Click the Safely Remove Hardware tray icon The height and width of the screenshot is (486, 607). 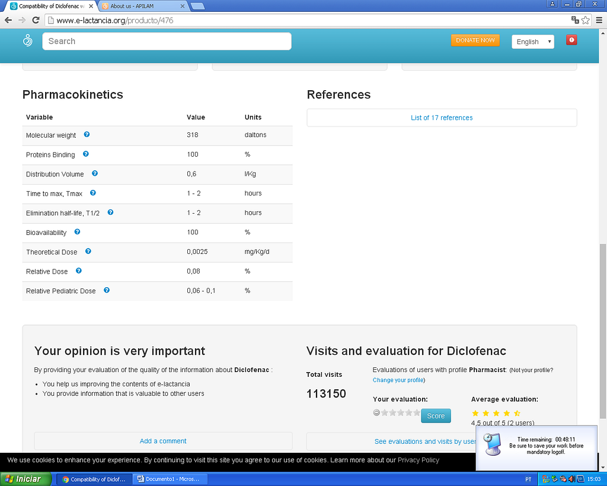(554, 479)
